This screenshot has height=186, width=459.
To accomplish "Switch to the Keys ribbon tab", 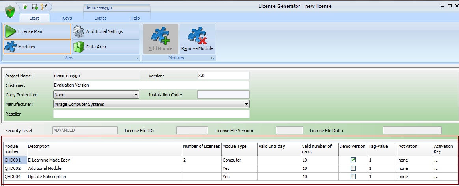I will 67,18.
